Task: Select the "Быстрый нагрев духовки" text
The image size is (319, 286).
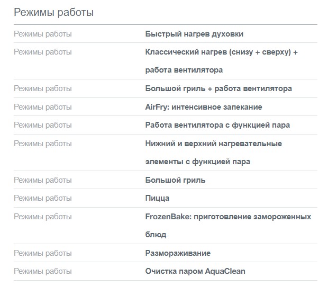Action: point(194,34)
